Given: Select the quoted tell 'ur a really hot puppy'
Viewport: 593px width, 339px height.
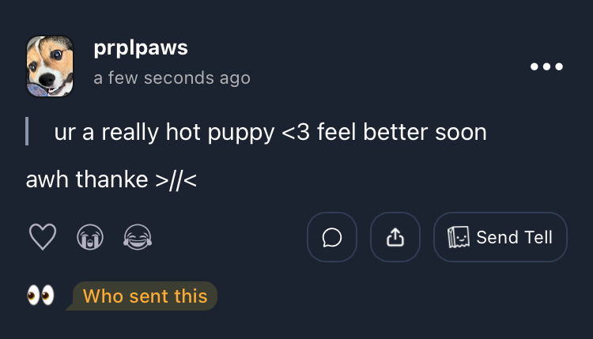Looking at the screenshot, I should [x=166, y=132].
